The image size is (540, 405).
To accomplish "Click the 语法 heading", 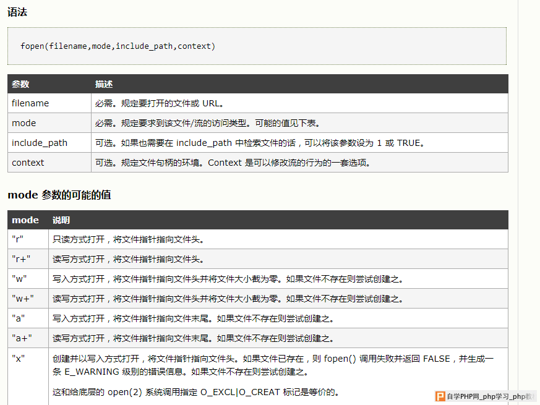I will click(x=17, y=12).
